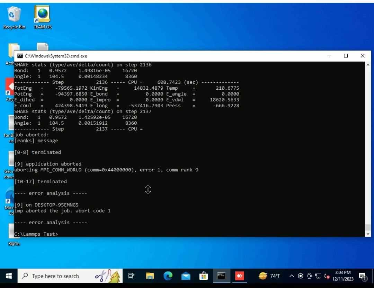Open the 3:03 PM clock and calendar
The width and height of the screenshot is (374, 288).
(343, 276)
